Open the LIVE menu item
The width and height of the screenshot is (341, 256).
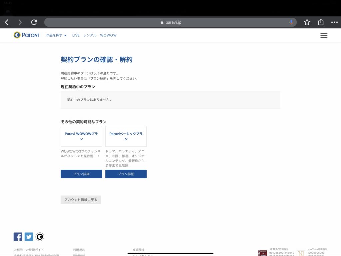coord(76,35)
